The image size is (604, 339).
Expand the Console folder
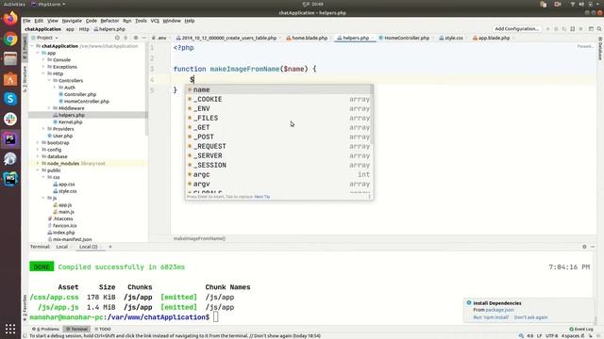point(43,60)
